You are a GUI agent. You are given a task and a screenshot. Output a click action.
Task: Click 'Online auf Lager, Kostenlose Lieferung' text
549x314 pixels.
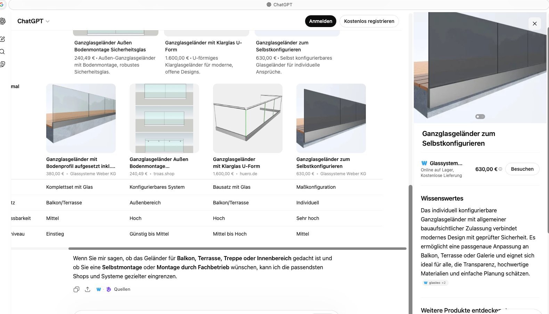click(x=441, y=172)
